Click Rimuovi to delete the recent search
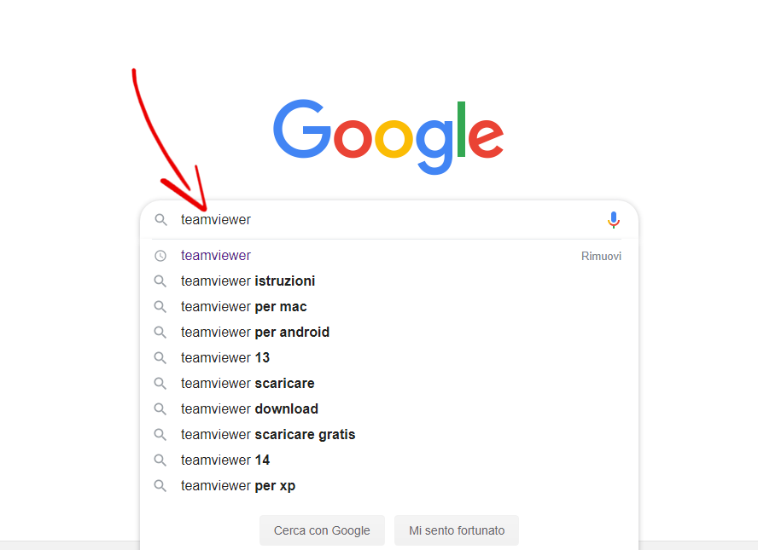The height and width of the screenshot is (550, 758). tap(601, 256)
